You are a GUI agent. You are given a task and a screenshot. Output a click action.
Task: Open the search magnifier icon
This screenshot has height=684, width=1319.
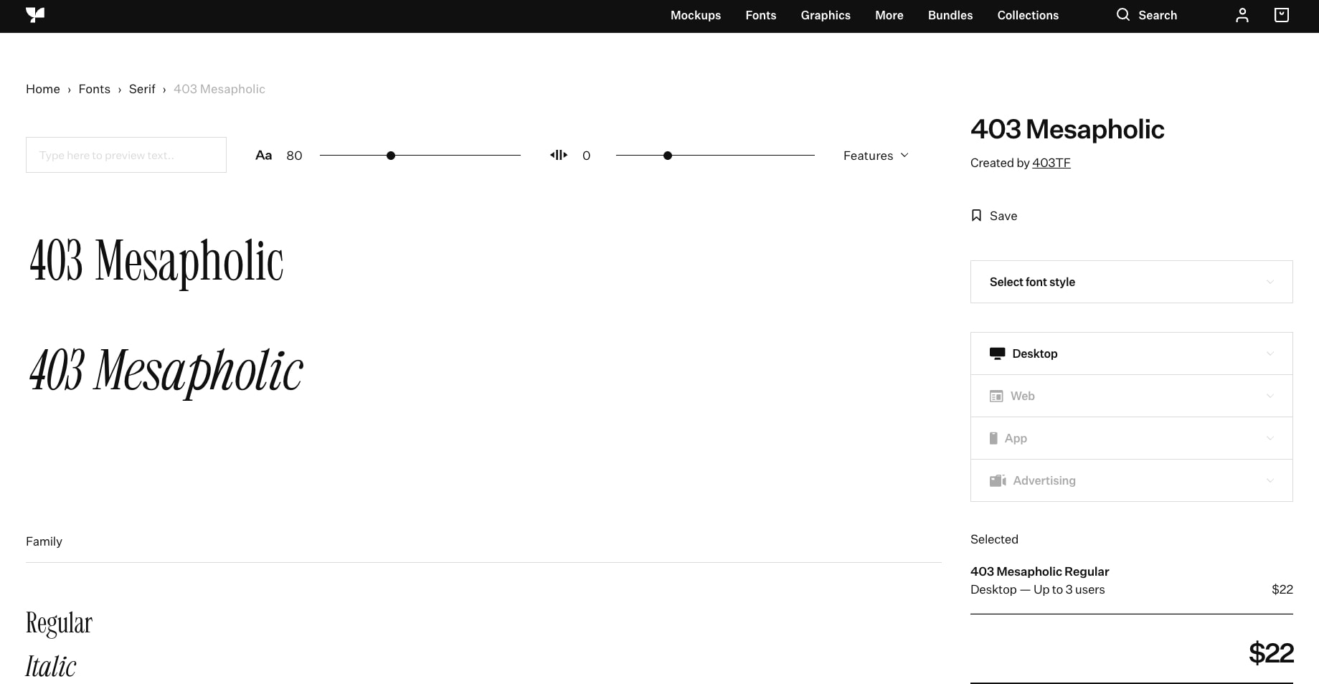tap(1122, 14)
